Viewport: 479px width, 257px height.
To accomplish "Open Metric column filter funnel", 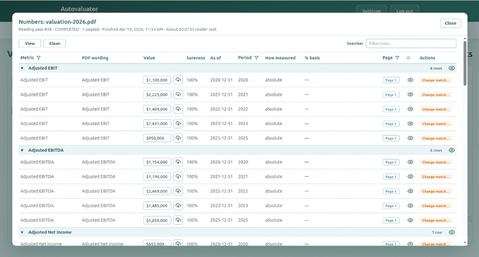I will (x=38, y=57).
